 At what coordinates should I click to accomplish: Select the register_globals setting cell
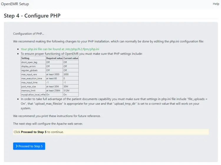pyautogui.click(x=29, y=70)
